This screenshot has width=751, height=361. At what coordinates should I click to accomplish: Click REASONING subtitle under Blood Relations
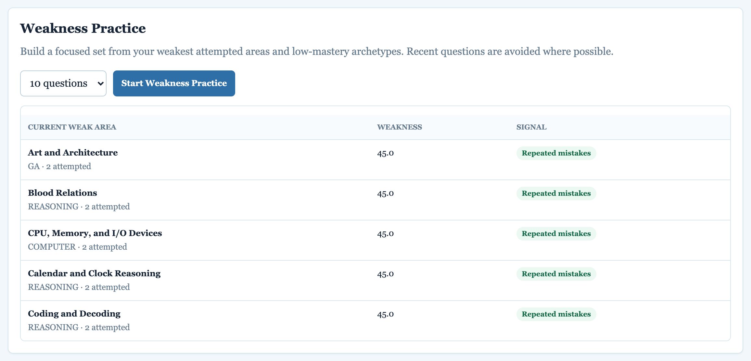(79, 206)
